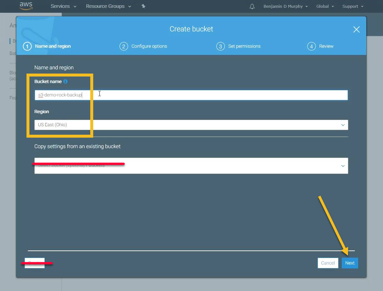The width and height of the screenshot is (383, 291).
Task: Click the Name and region heading text
Action: 54,67
